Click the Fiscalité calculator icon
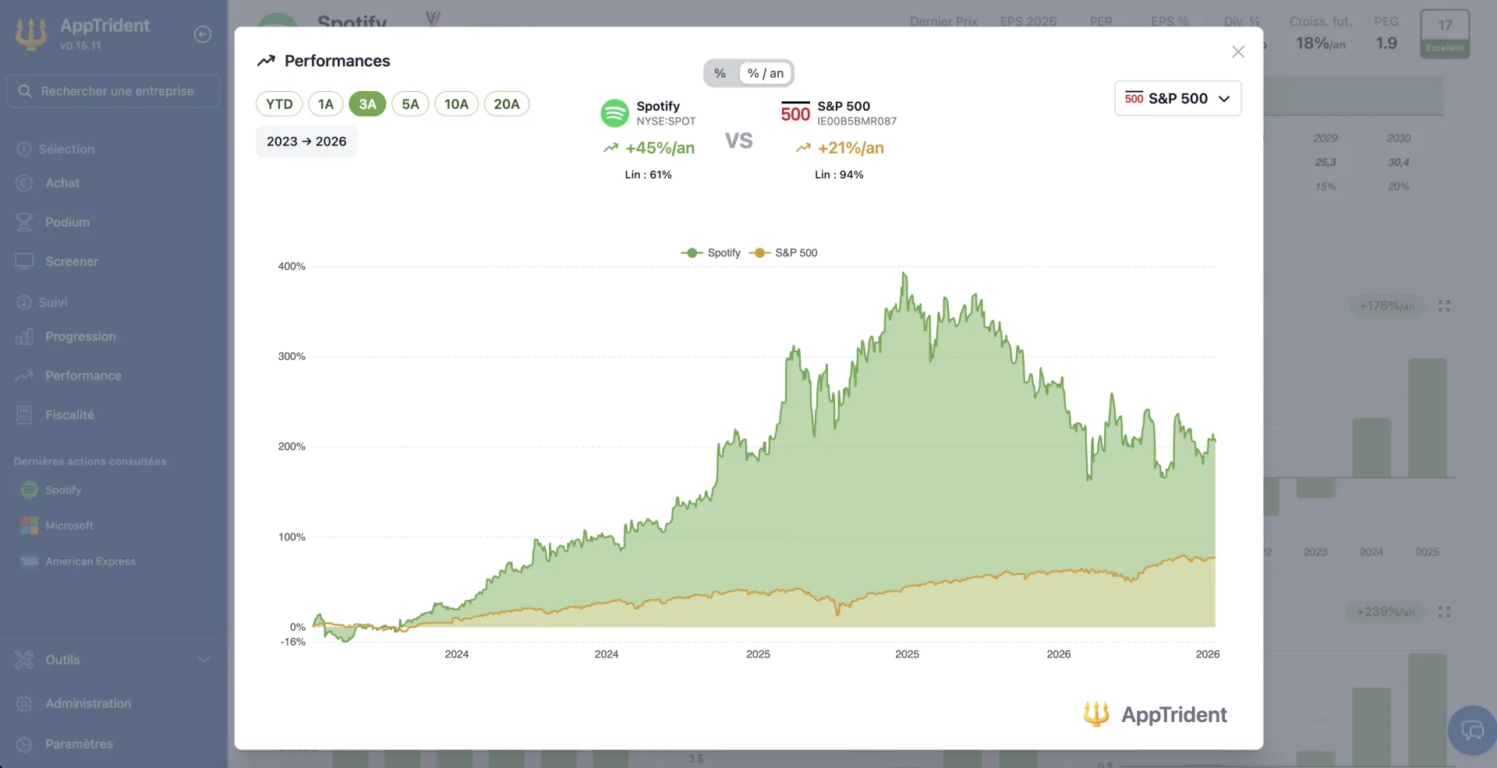The image size is (1497, 768). (x=24, y=415)
